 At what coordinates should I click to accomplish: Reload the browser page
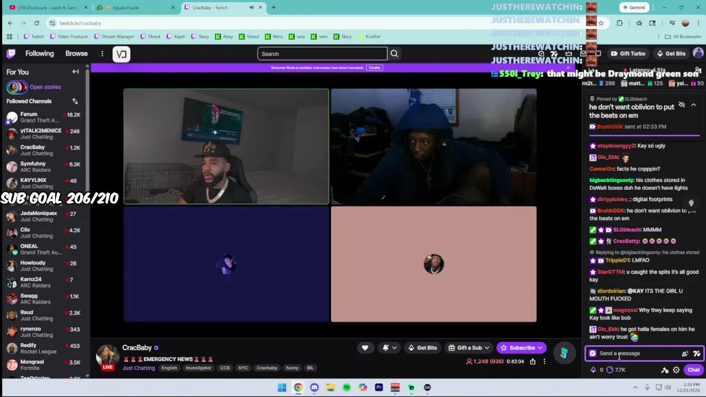(36, 23)
